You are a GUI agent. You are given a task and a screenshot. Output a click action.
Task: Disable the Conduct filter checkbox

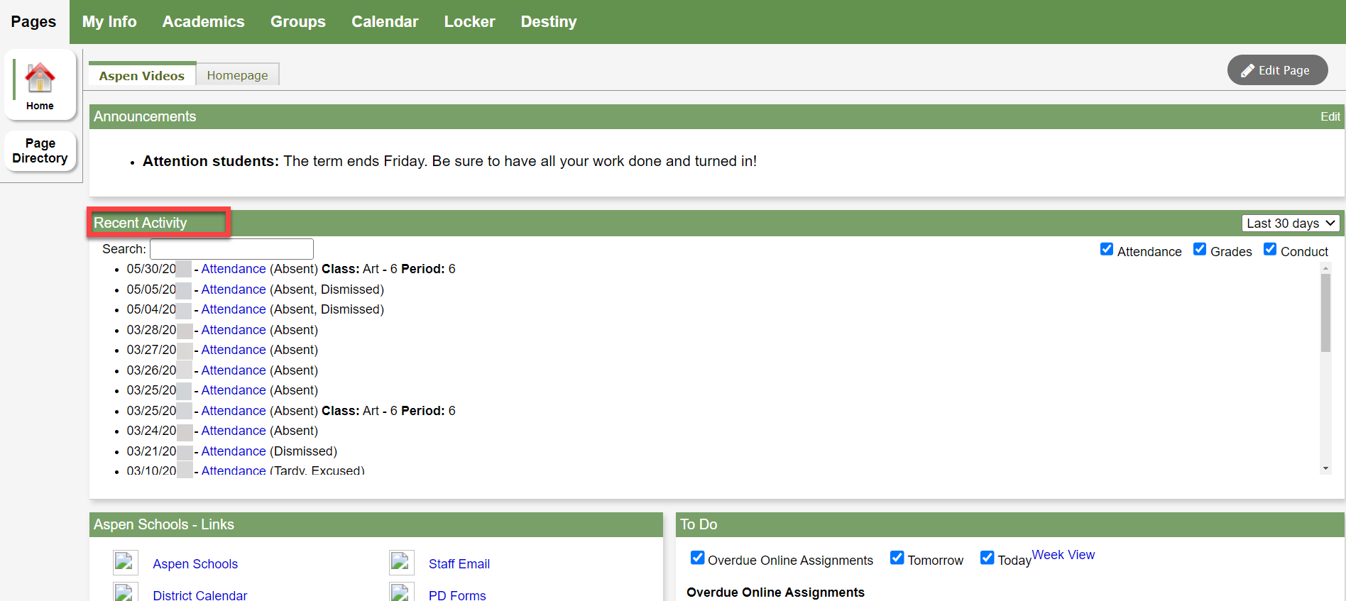[x=1269, y=249]
